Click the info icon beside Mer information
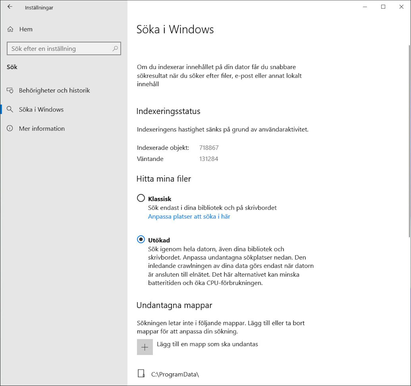 [10, 128]
